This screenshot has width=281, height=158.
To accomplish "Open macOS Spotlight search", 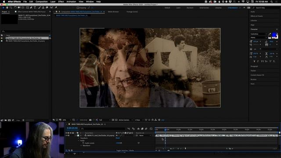I will [272, 2].
